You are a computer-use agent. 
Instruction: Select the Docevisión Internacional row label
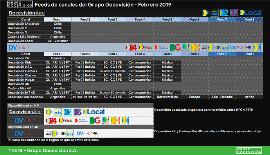(25, 97)
